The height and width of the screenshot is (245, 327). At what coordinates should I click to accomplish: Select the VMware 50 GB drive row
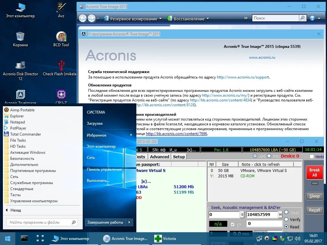(x=255, y=170)
